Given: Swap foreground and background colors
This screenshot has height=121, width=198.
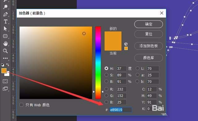Looking at the screenshot, I should (x=7, y=65).
